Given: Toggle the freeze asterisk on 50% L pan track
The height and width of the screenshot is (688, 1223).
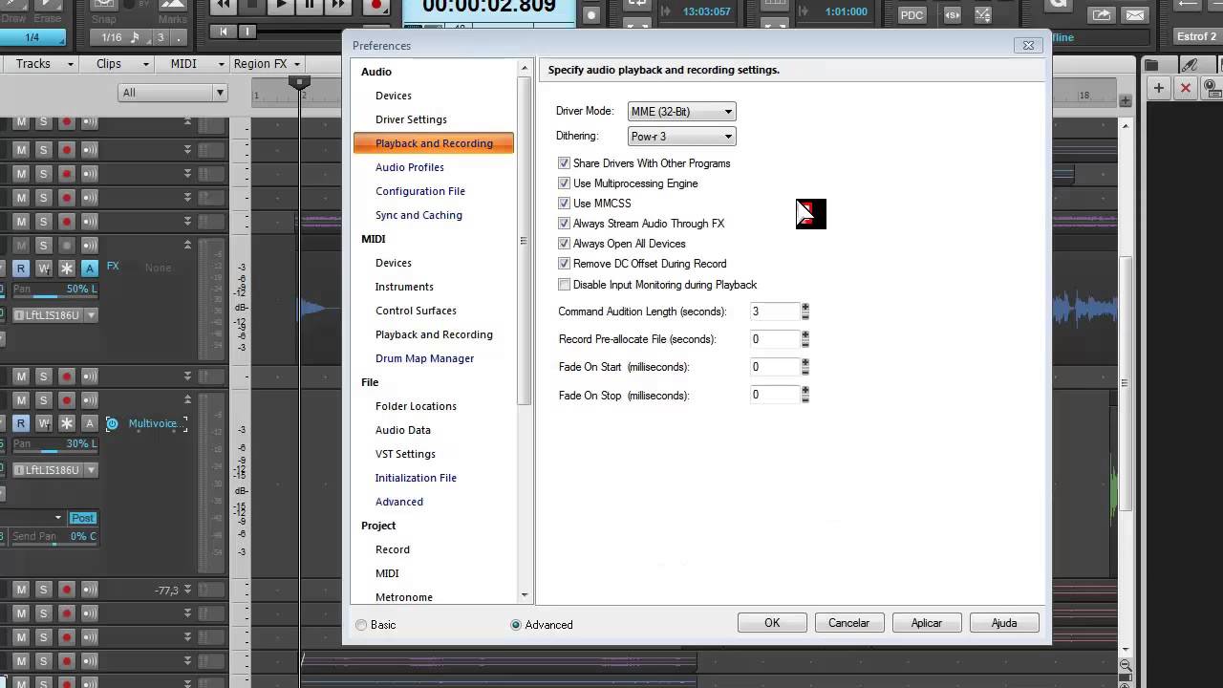Looking at the screenshot, I should pyautogui.click(x=67, y=269).
